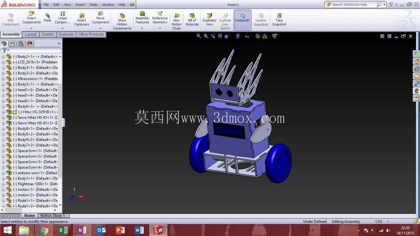This screenshot has width=420, height=236.
Task: Click Zoom to Area magnifier icon
Action: [206, 36]
